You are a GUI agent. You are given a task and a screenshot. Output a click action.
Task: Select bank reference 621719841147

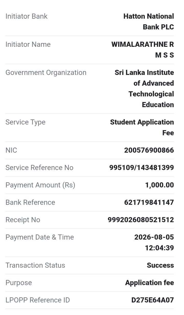coord(149,202)
